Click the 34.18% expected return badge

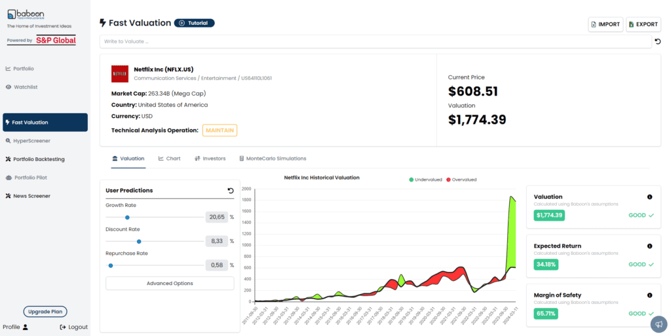point(546,265)
